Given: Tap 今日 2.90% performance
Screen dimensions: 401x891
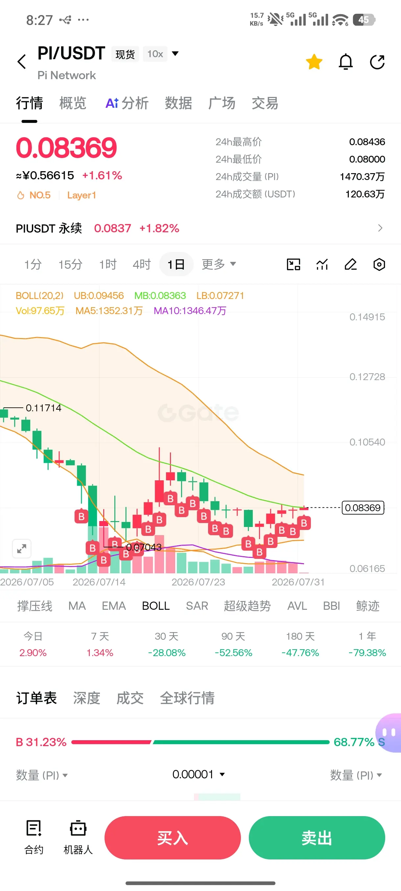Looking at the screenshot, I should 33,644.
